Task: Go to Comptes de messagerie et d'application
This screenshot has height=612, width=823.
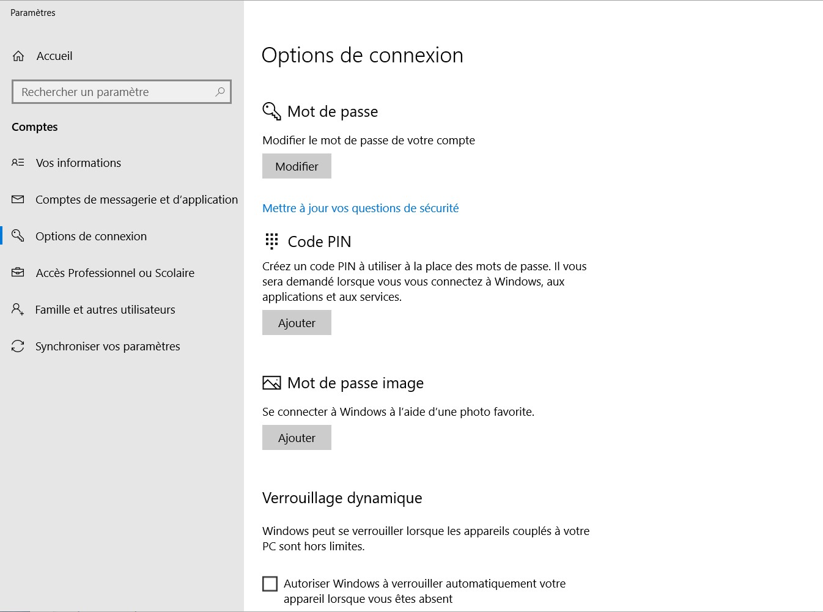Action: (x=136, y=199)
